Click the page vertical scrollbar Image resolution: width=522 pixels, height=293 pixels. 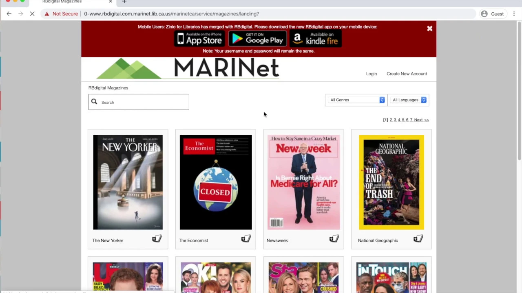[519, 92]
